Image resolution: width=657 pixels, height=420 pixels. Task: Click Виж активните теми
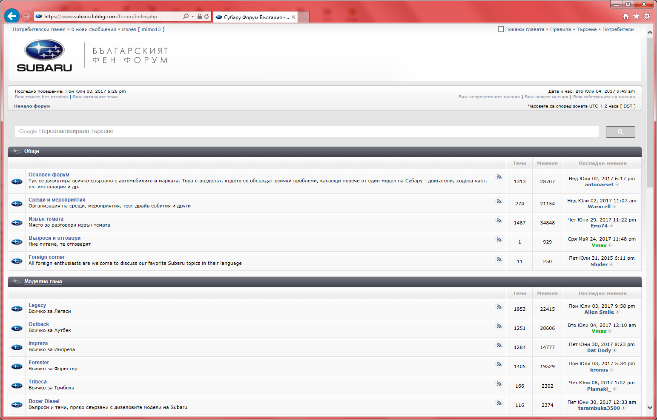pos(95,97)
